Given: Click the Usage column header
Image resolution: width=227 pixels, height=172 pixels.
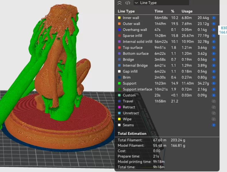Looking at the screenshot, I should [x=187, y=11].
